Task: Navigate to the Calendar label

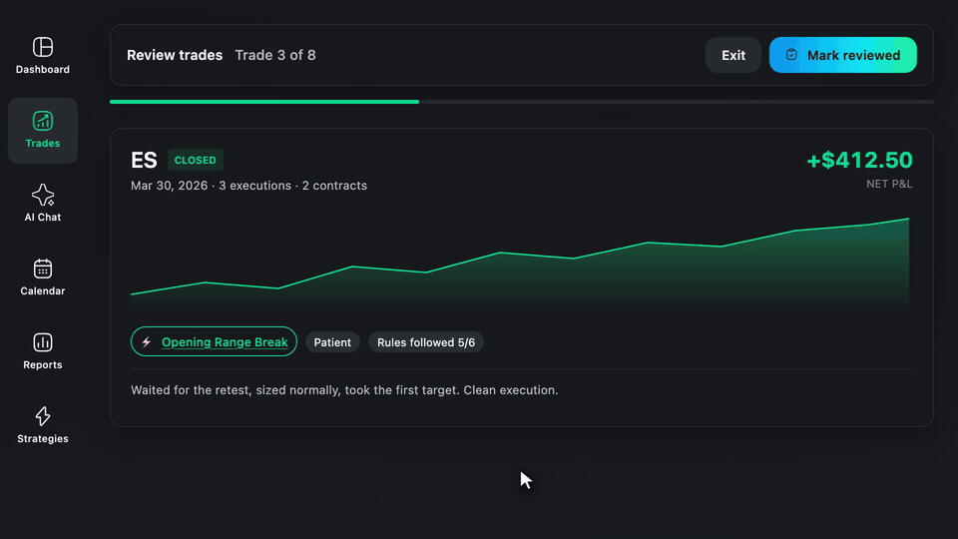Action: click(43, 291)
